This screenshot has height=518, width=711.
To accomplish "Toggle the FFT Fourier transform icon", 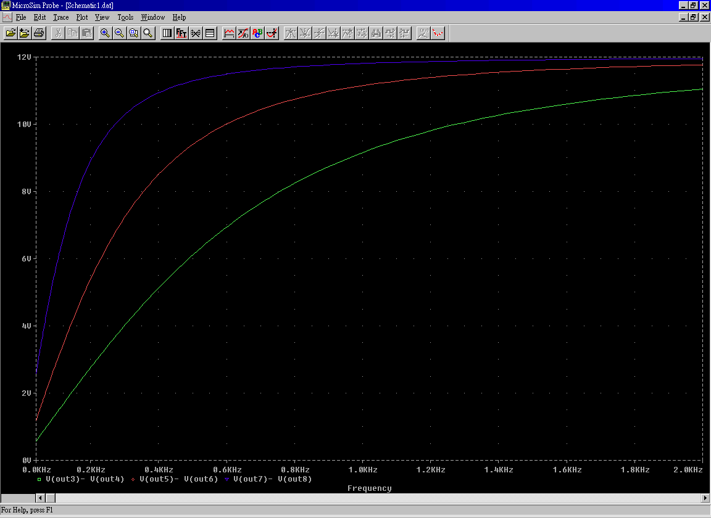I will tap(181, 33).
